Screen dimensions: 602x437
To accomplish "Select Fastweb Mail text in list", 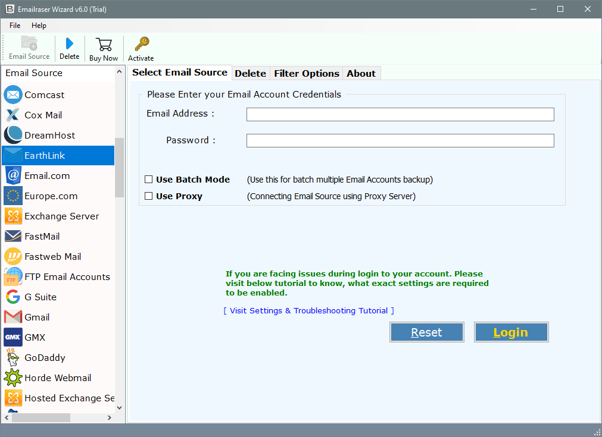I will point(53,256).
